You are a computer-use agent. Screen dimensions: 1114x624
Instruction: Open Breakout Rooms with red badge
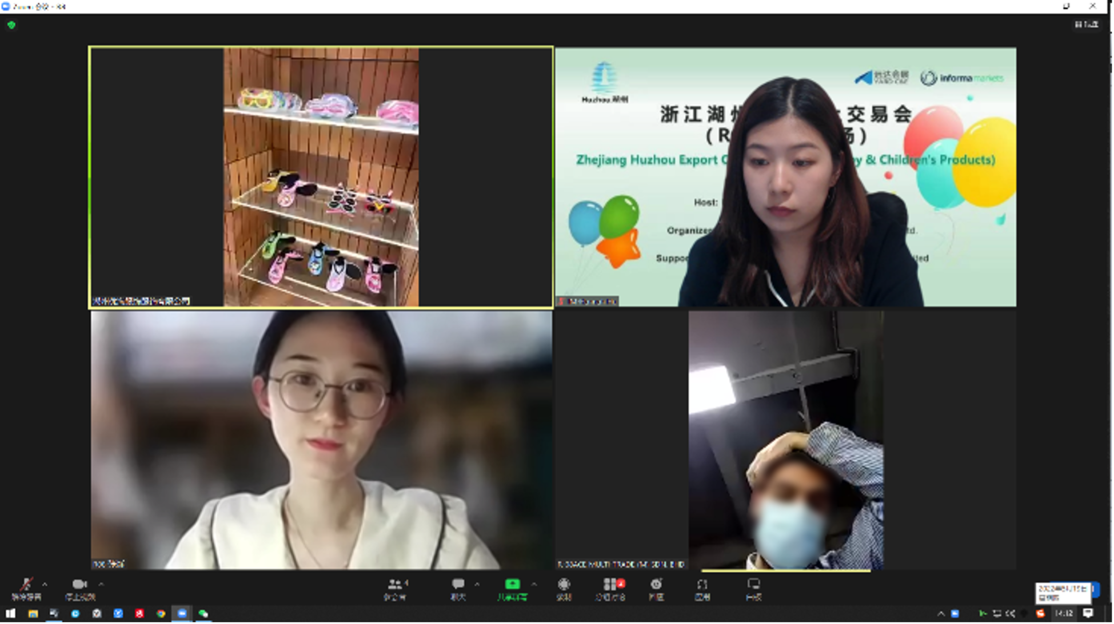point(611,589)
